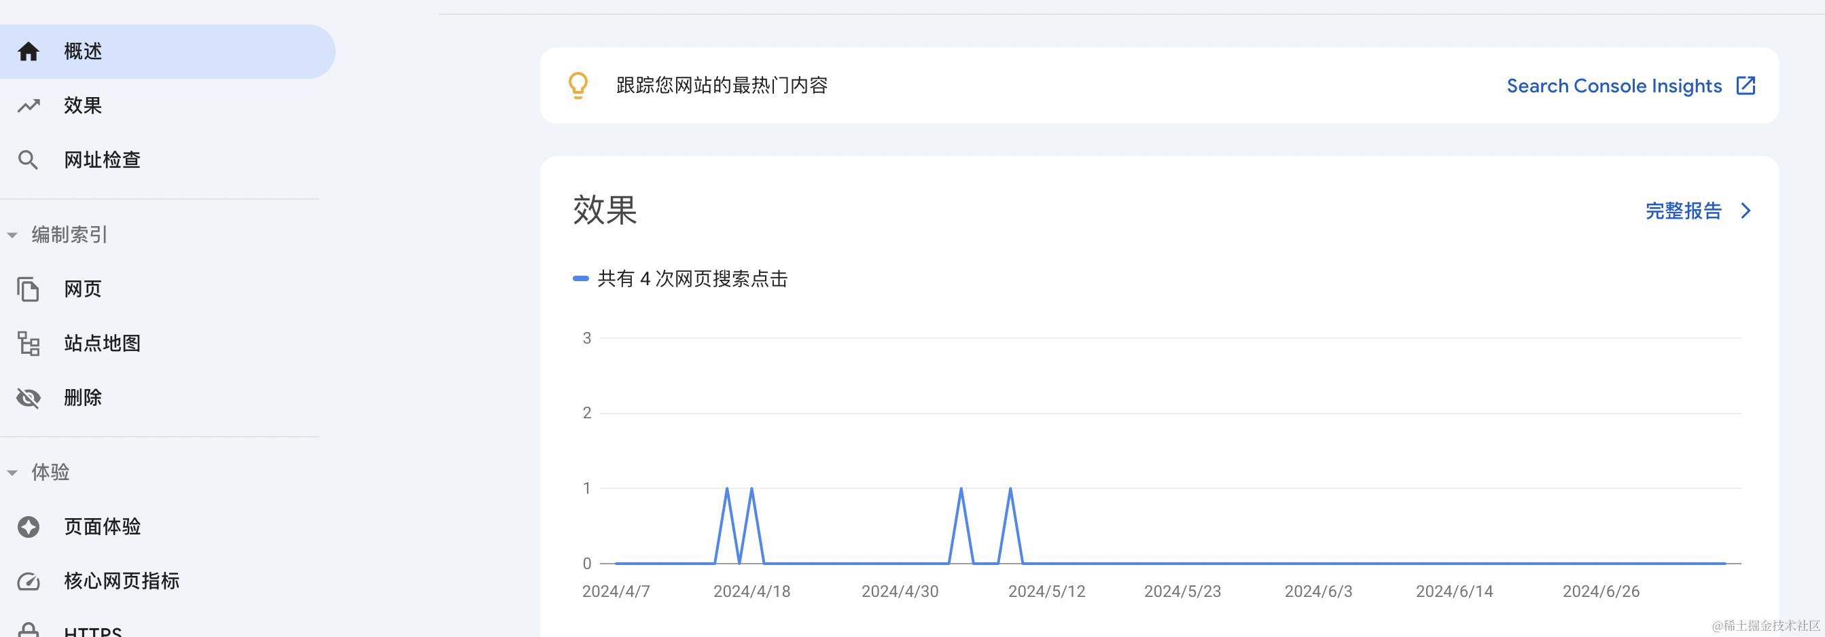Click the blue legend swatch for clicks
Viewport: 1825px width, 637px height.
581,279
